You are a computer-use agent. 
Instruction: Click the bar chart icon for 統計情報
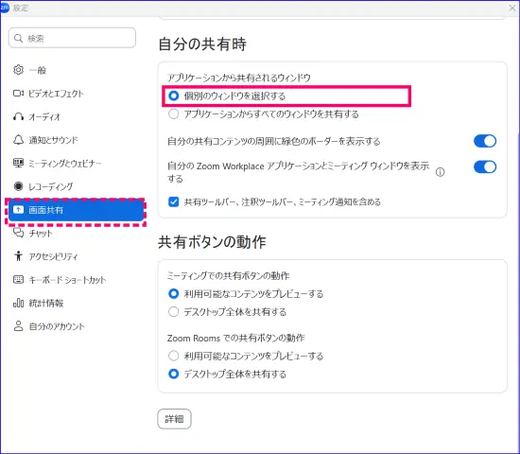(x=18, y=303)
